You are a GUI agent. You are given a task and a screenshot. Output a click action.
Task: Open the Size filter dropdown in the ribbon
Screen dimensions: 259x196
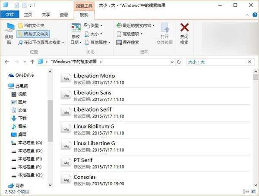(x=93, y=34)
